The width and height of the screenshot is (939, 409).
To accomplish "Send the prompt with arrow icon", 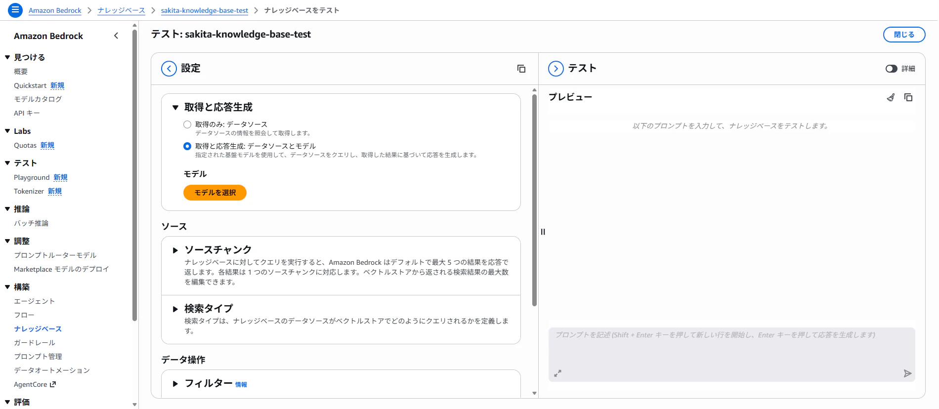I will click(x=907, y=373).
